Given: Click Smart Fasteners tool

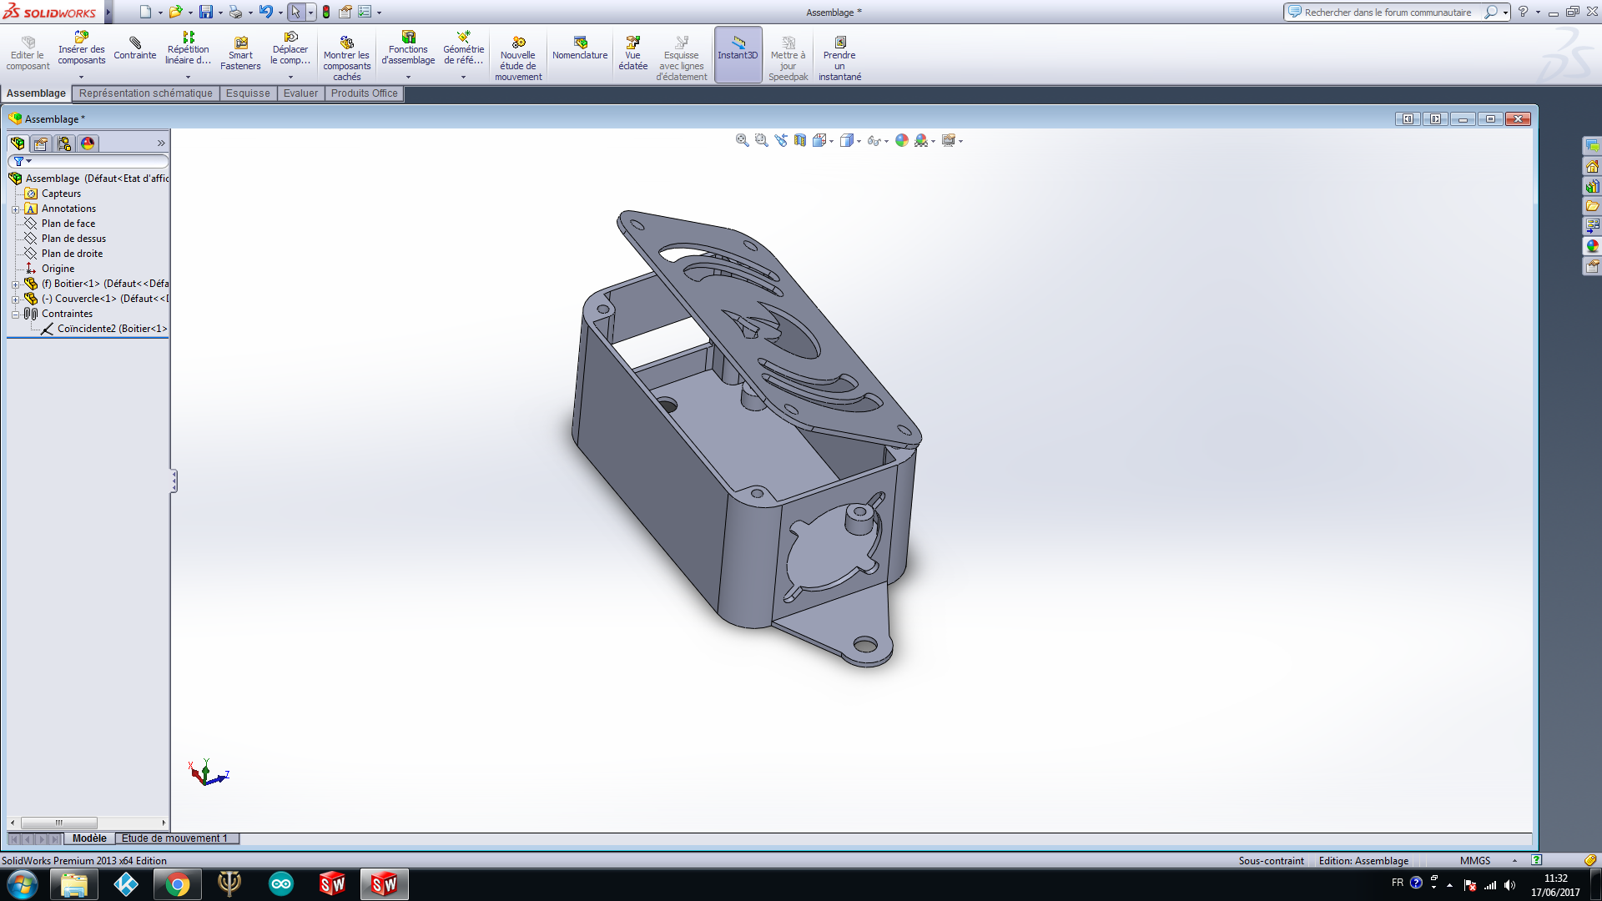Looking at the screenshot, I should point(240,53).
